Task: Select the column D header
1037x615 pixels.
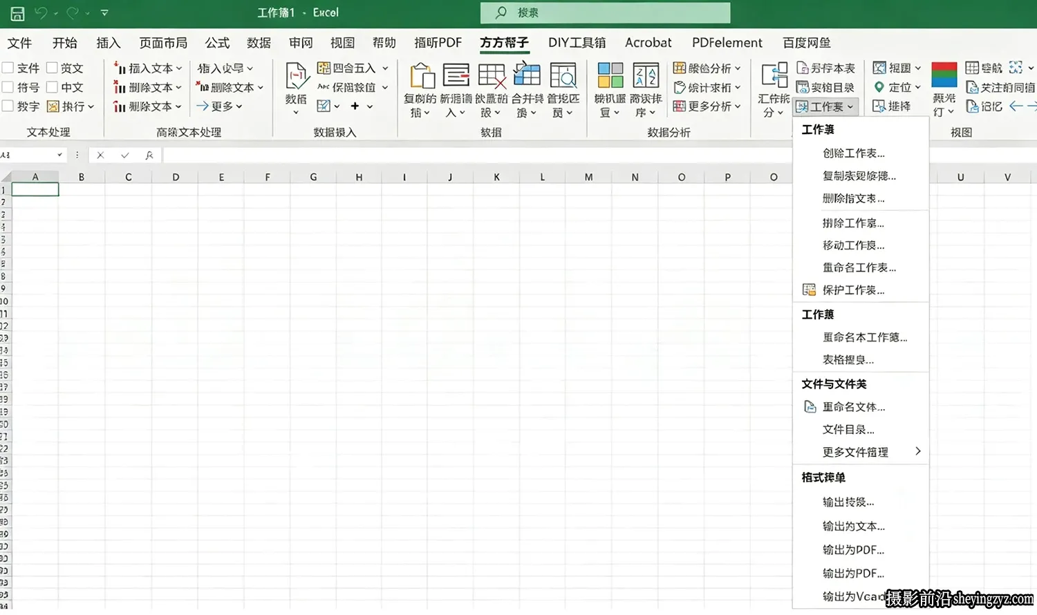Action: coord(176,177)
